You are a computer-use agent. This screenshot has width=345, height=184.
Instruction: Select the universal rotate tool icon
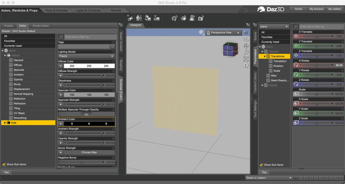click(x=175, y=18)
